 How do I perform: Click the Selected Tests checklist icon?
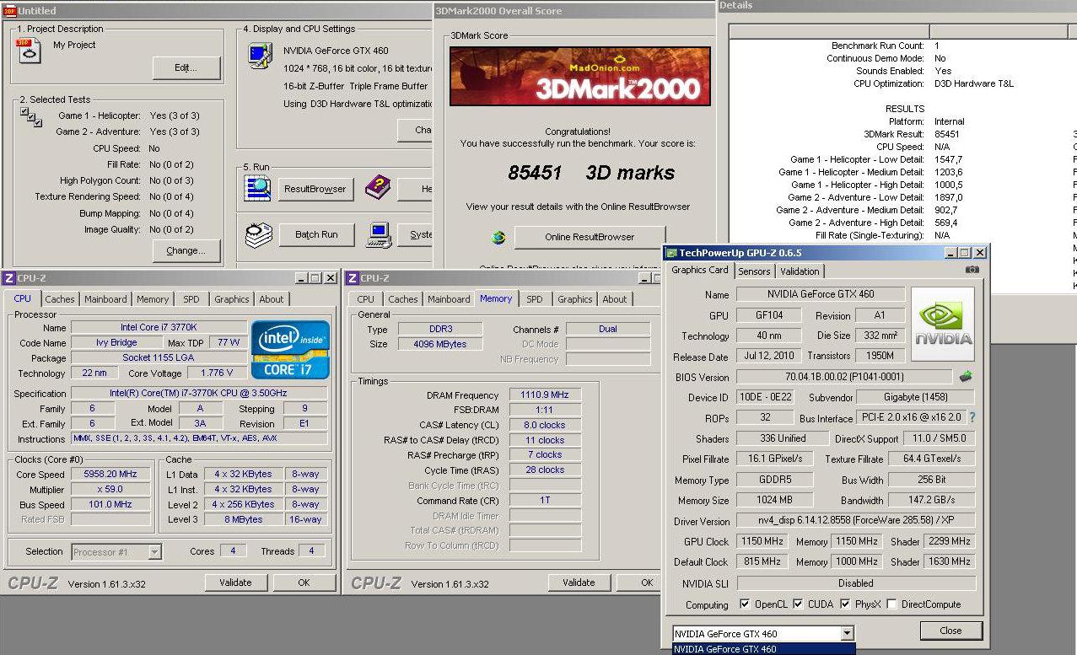[x=30, y=116]
